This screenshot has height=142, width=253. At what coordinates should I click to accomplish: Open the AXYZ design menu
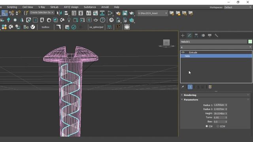click(71, 7)
